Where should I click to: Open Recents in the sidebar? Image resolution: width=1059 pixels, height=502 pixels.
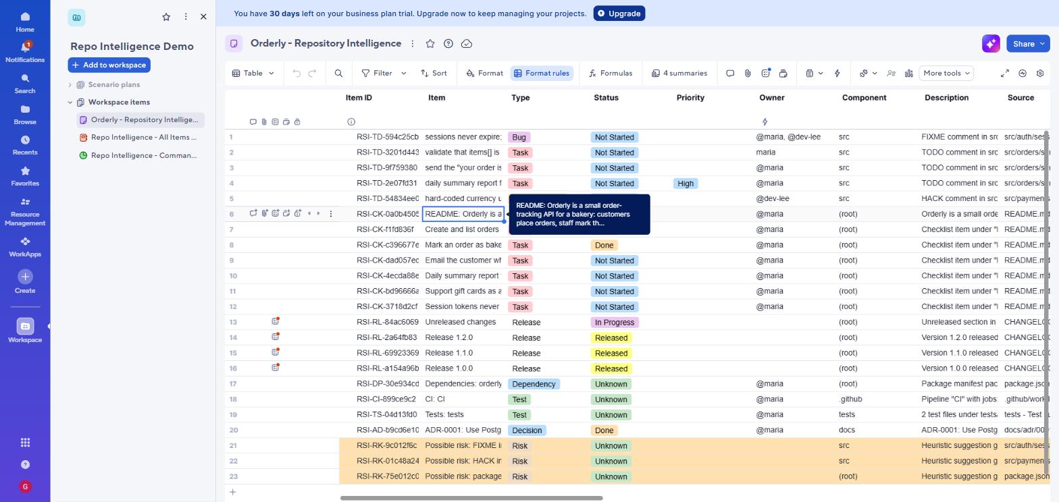[x=25, y=145]
